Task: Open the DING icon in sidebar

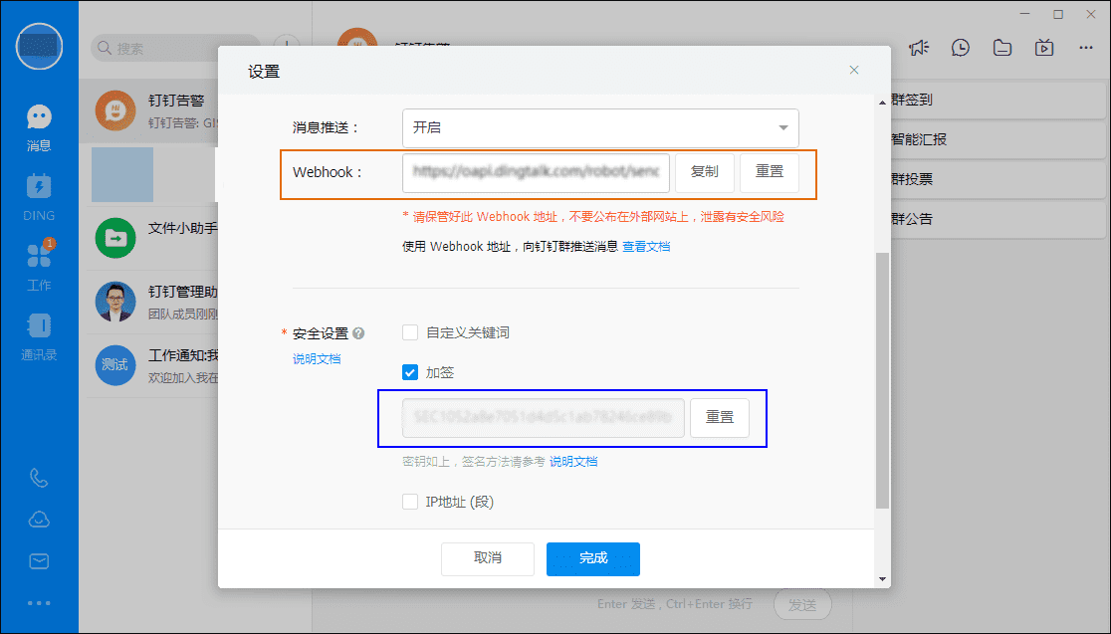Action: click(39, 187)
